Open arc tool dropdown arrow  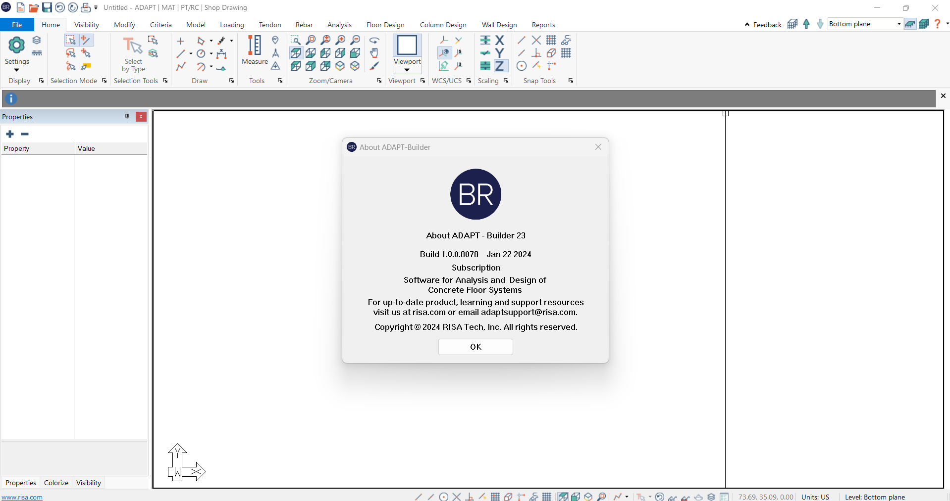[x=211, y=67]
